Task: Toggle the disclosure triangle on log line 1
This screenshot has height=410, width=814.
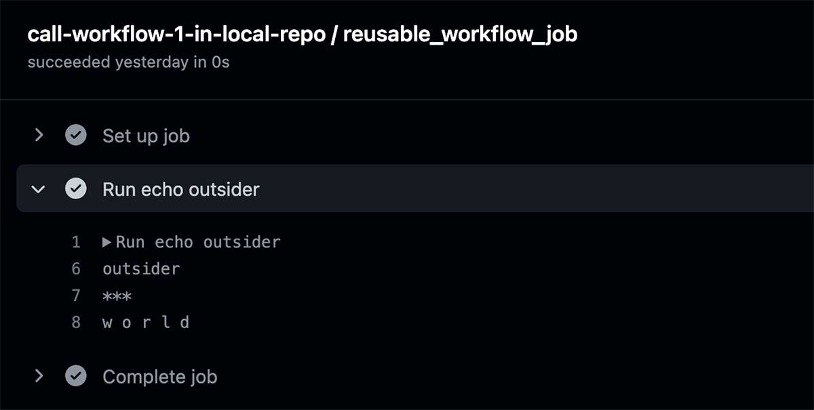Action: tap(106, 242)
